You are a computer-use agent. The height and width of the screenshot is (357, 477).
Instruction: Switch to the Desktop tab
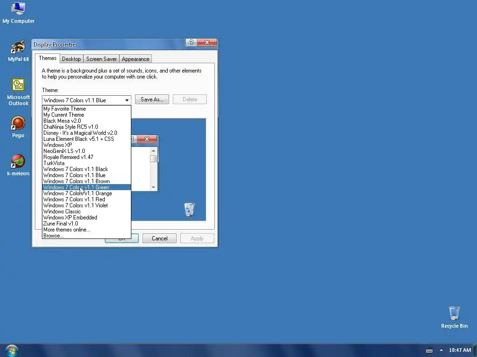71,59
